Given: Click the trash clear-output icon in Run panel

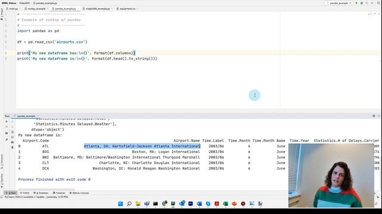Looking at the screenshot, I should [x=12, y=147].
